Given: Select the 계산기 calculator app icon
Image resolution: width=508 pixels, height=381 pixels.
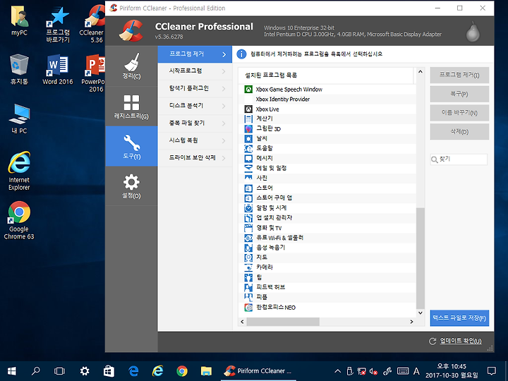Looking at the screenshot, I should 248,119.
